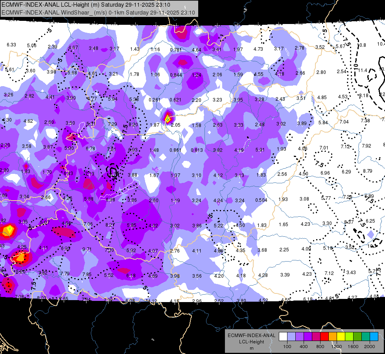
Task: Choose the dark green legend swatch
Action: coord(357,337)
